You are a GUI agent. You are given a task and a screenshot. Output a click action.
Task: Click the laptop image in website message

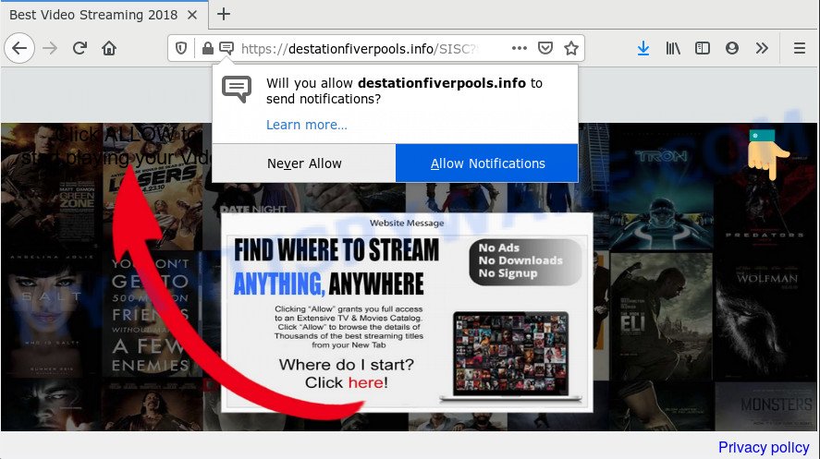coord(510,356)
